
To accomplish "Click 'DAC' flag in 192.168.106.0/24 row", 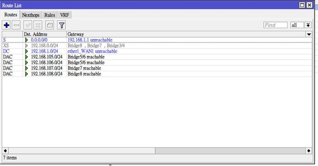I will (8, 63).
